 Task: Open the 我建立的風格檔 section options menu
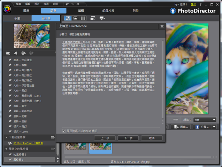tap(53, 149)
